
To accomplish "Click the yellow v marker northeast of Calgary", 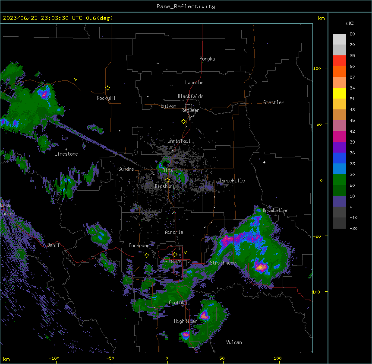I will coord(185,252).
